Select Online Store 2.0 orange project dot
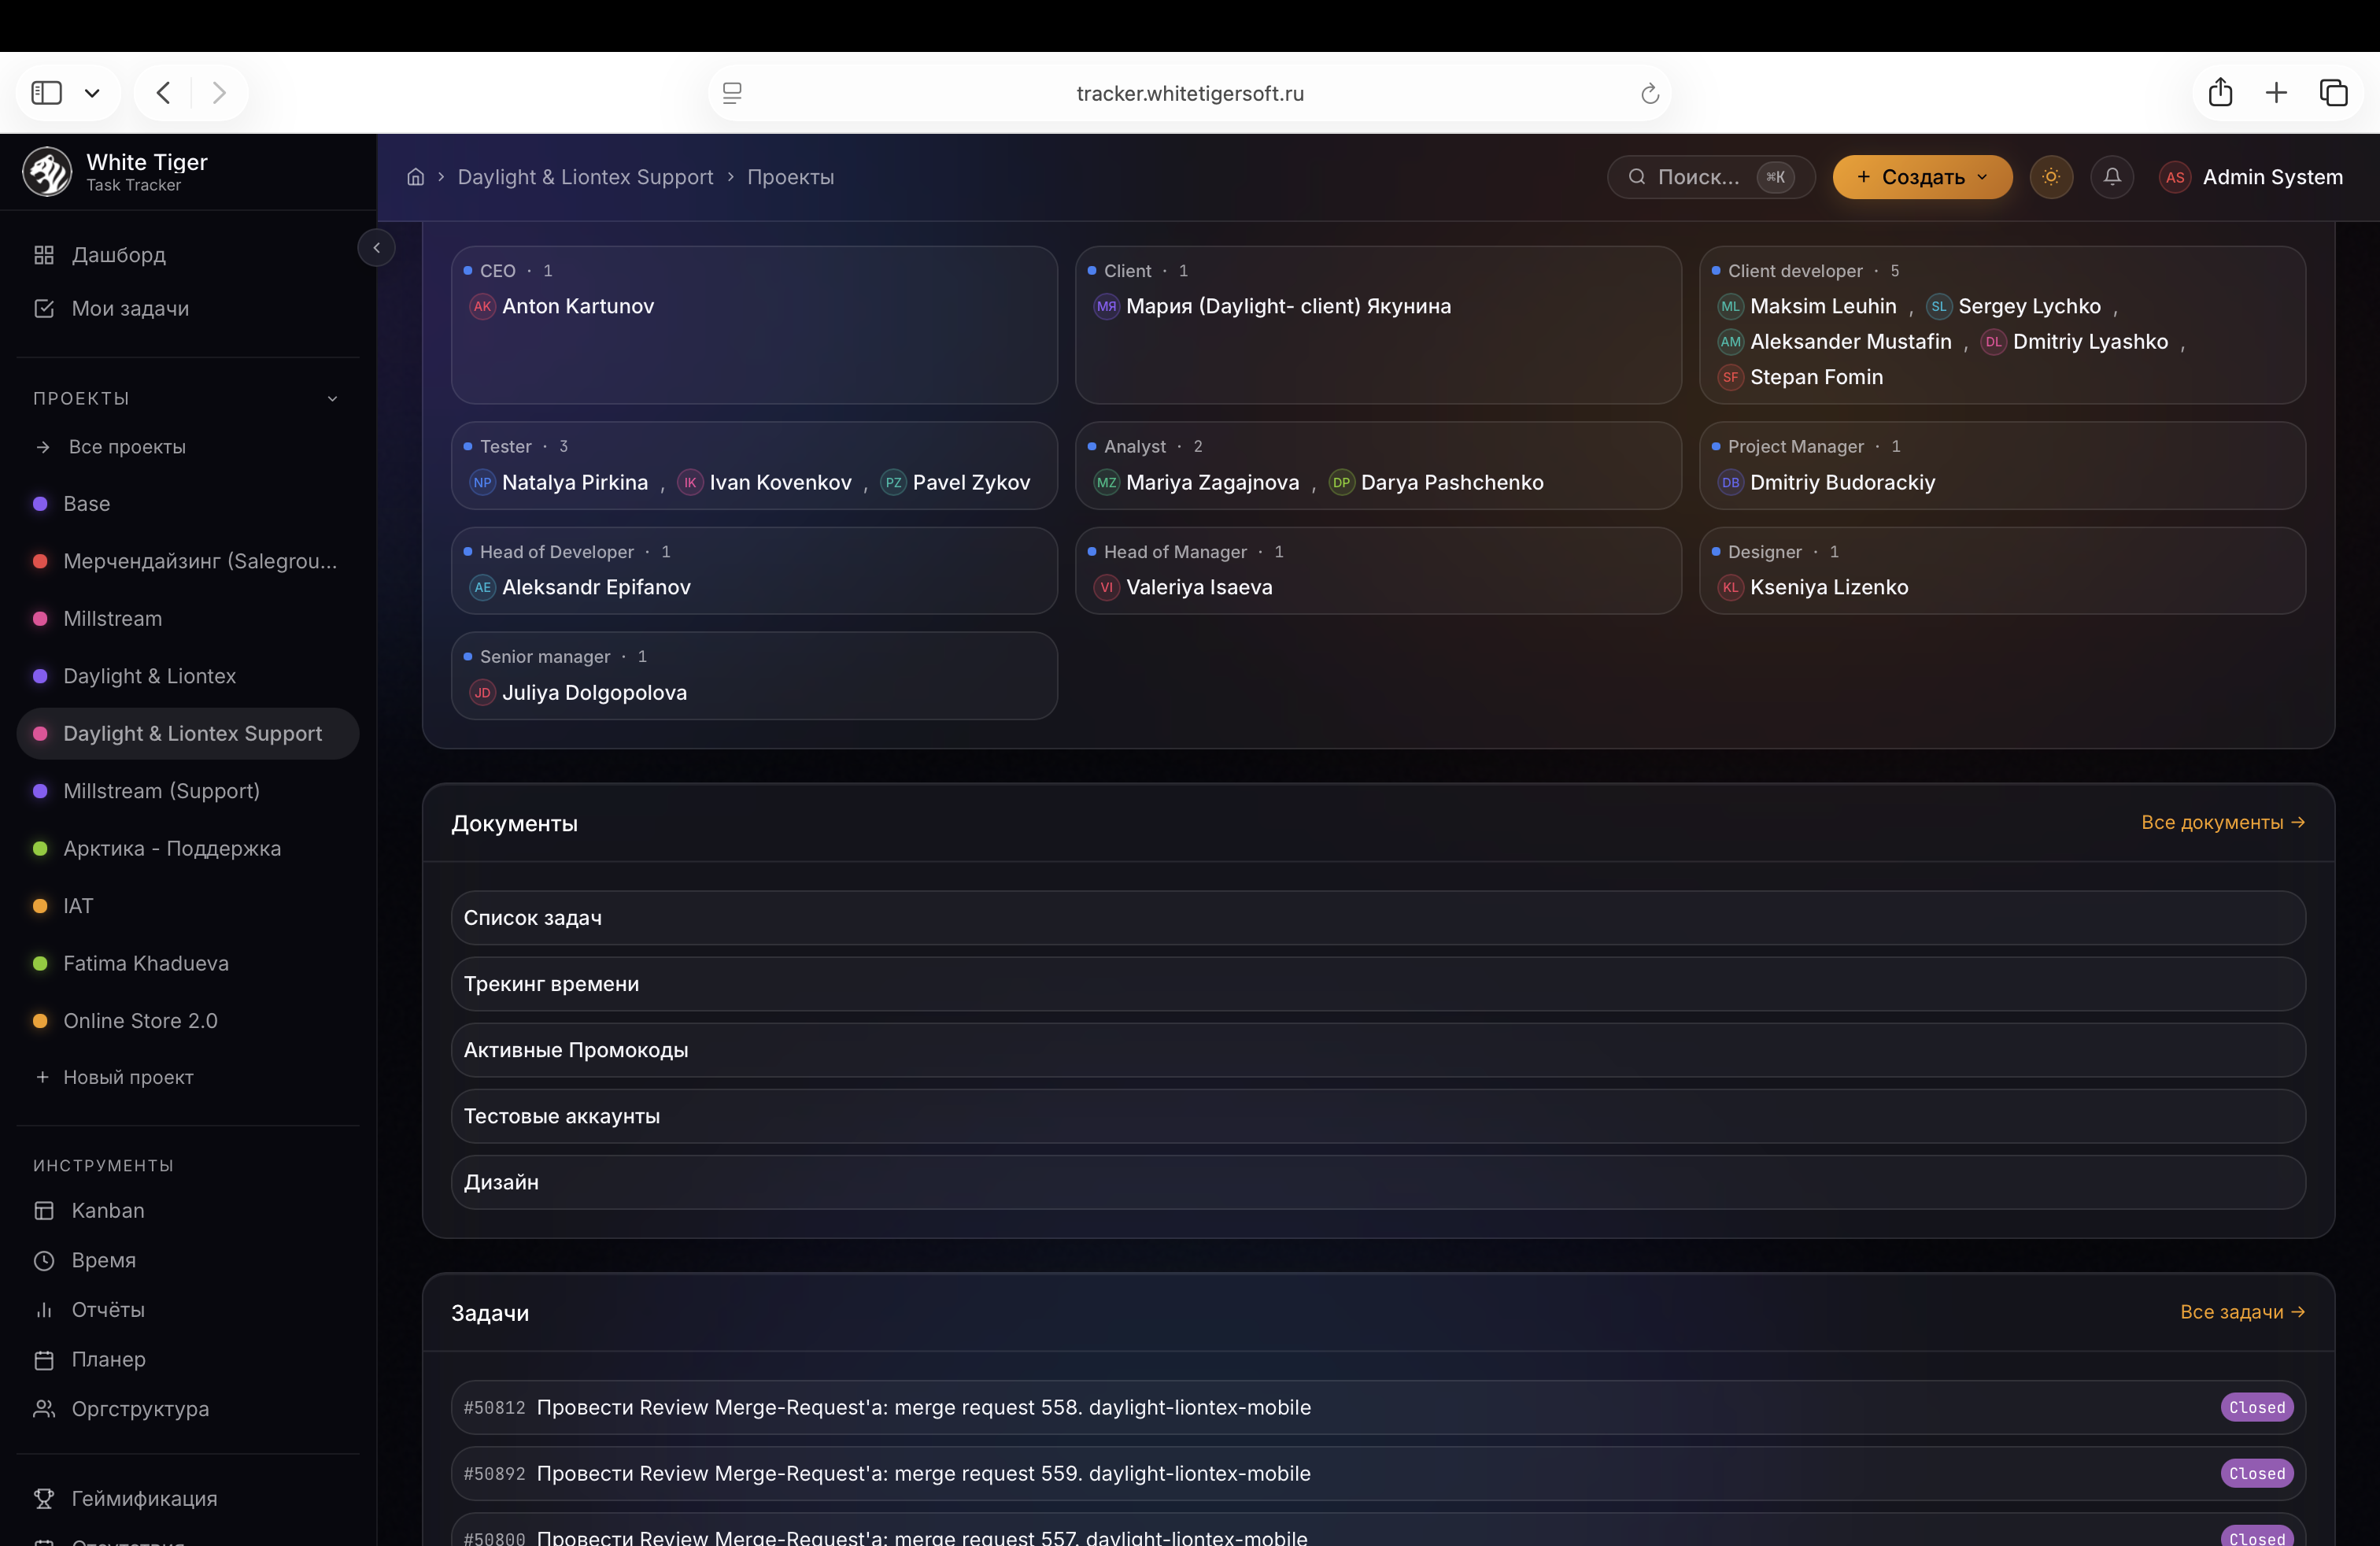The height and width of the screenshot is (1546, 2380). [x=40, y=1021]
